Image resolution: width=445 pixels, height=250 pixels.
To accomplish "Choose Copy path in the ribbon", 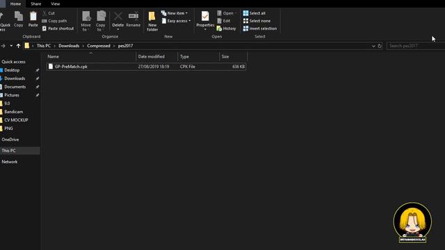I will (54, 21).
